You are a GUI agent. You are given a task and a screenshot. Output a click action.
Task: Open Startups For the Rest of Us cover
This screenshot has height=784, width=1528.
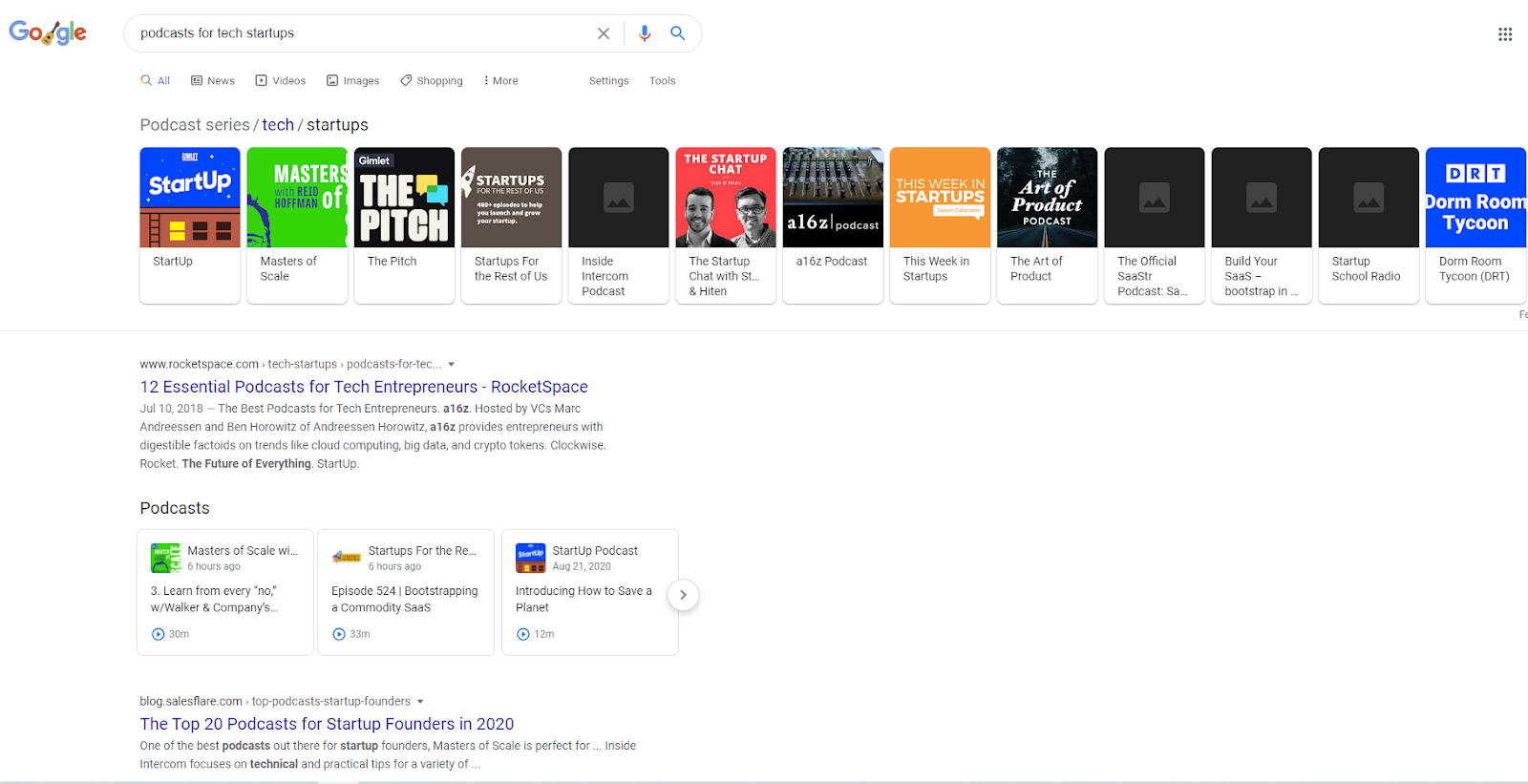pyautogui.click(x=511, y=198)
